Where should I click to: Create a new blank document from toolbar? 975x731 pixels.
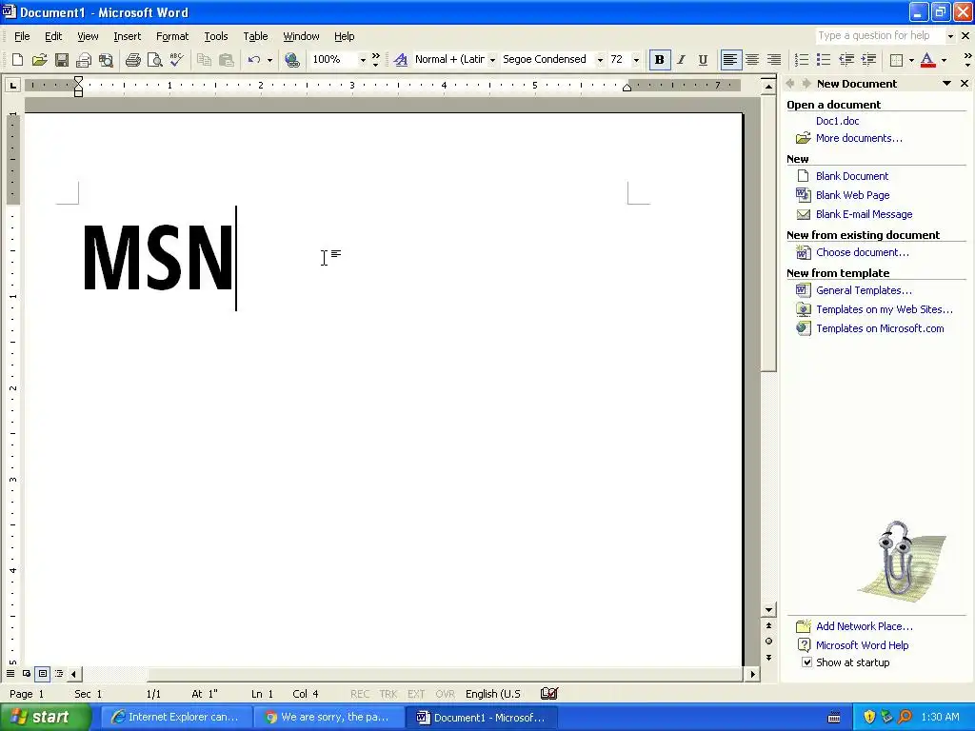[17, 60]
